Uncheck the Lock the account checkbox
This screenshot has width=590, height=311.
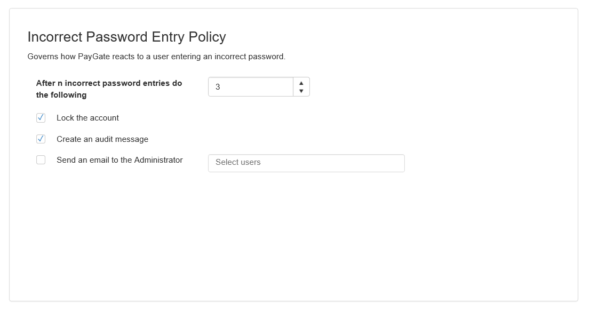[41, 118]
